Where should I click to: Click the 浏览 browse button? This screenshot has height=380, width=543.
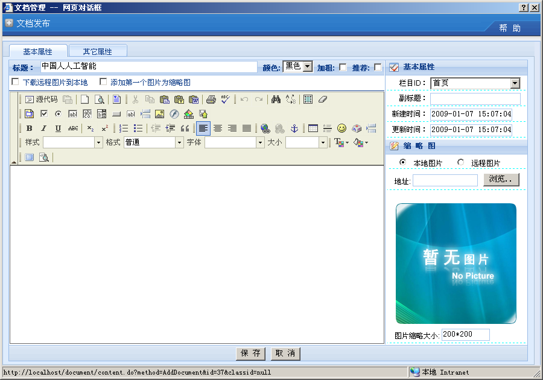501,180
